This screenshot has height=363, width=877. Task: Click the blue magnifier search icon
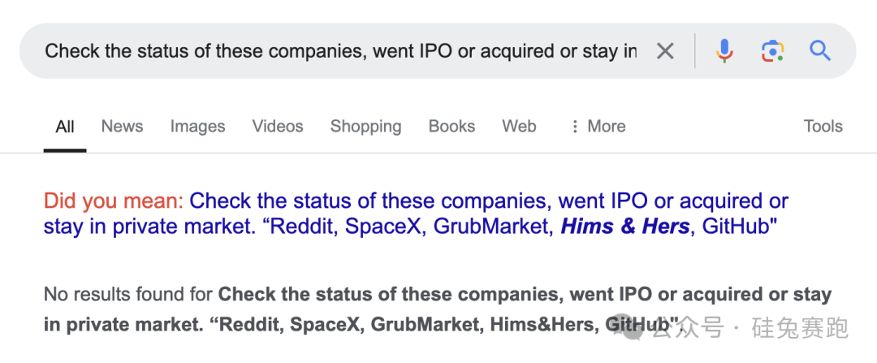point(820,51)
